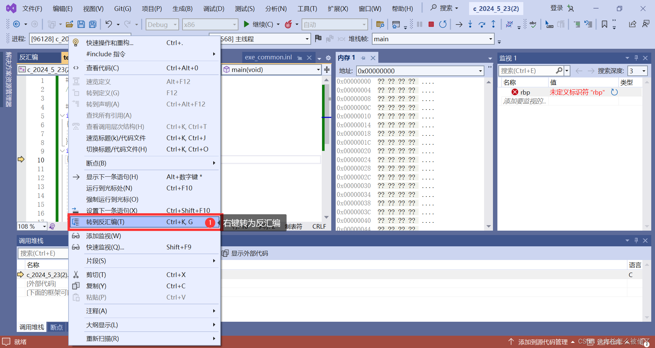655x348 pixels.
Task: Toggle Show External Code button
Action: click(x=245, y=253)
